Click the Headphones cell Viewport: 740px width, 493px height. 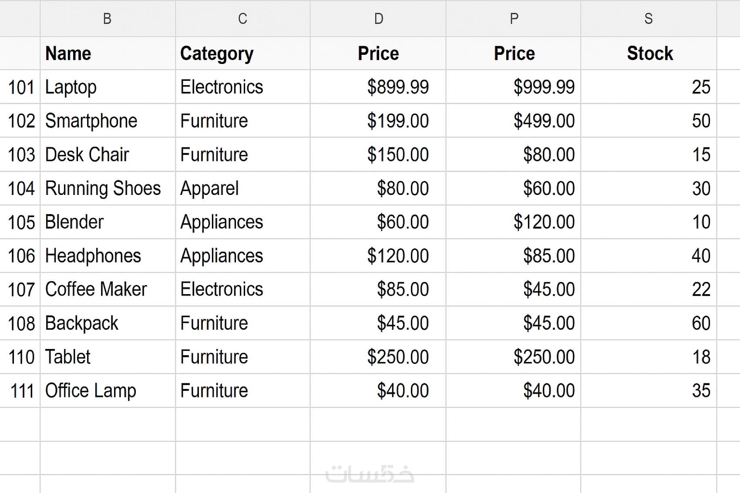(93, 256)
